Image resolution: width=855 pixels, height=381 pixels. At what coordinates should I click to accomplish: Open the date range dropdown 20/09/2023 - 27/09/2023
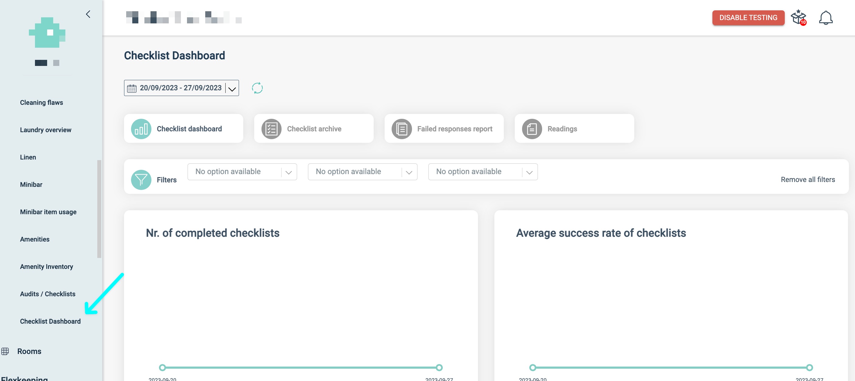[181, 88]
